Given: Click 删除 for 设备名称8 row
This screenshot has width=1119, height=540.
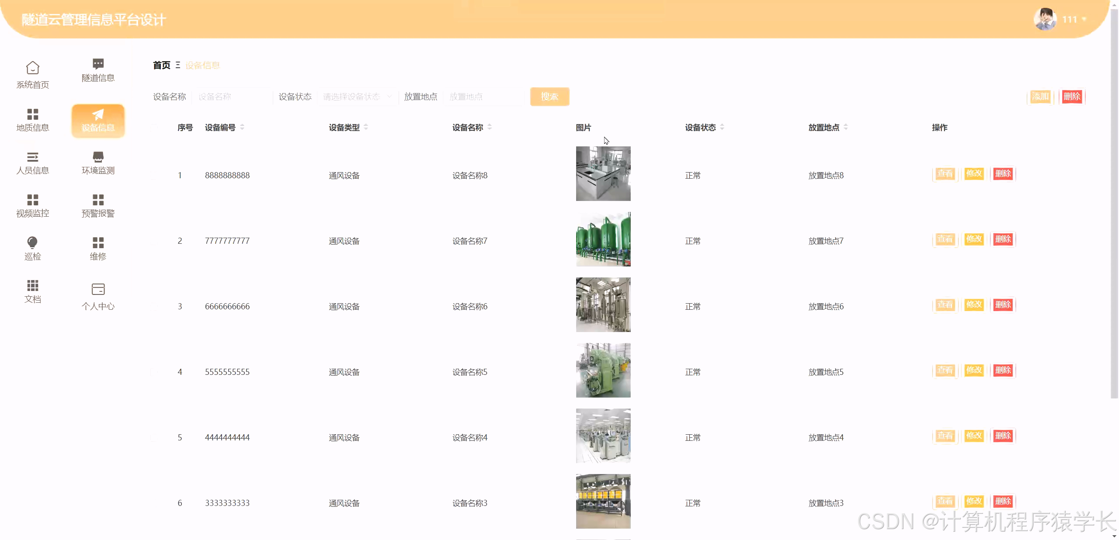Looking at the screenshot, I should (1003, 174).
